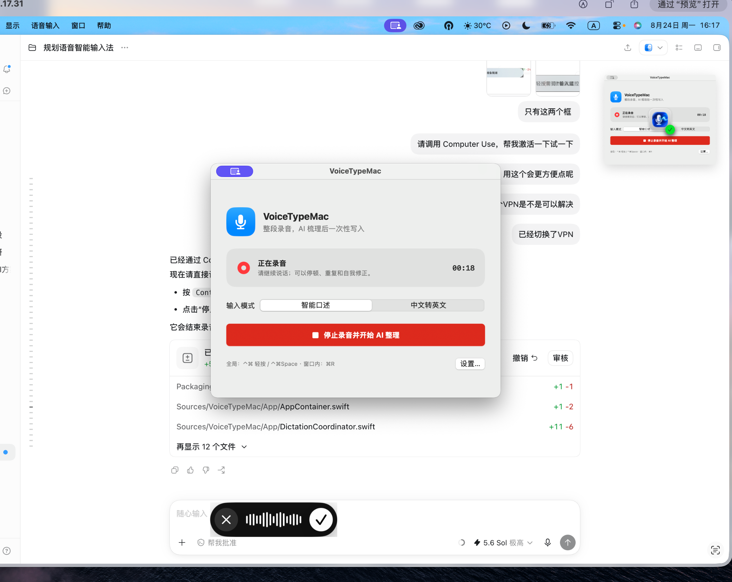The width and height of the screenshot is (732, 582).
Task: Click the purple screen sharing icon in menu bar
Action: (x=395, y=26)
